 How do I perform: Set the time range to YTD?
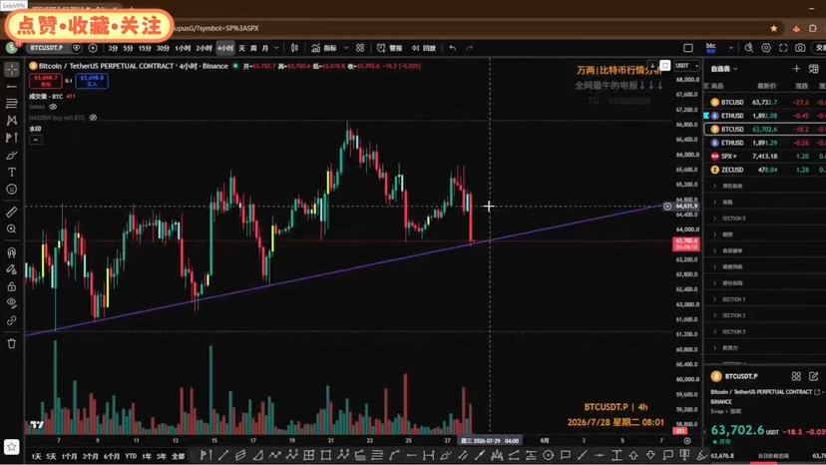click(131, 456)
